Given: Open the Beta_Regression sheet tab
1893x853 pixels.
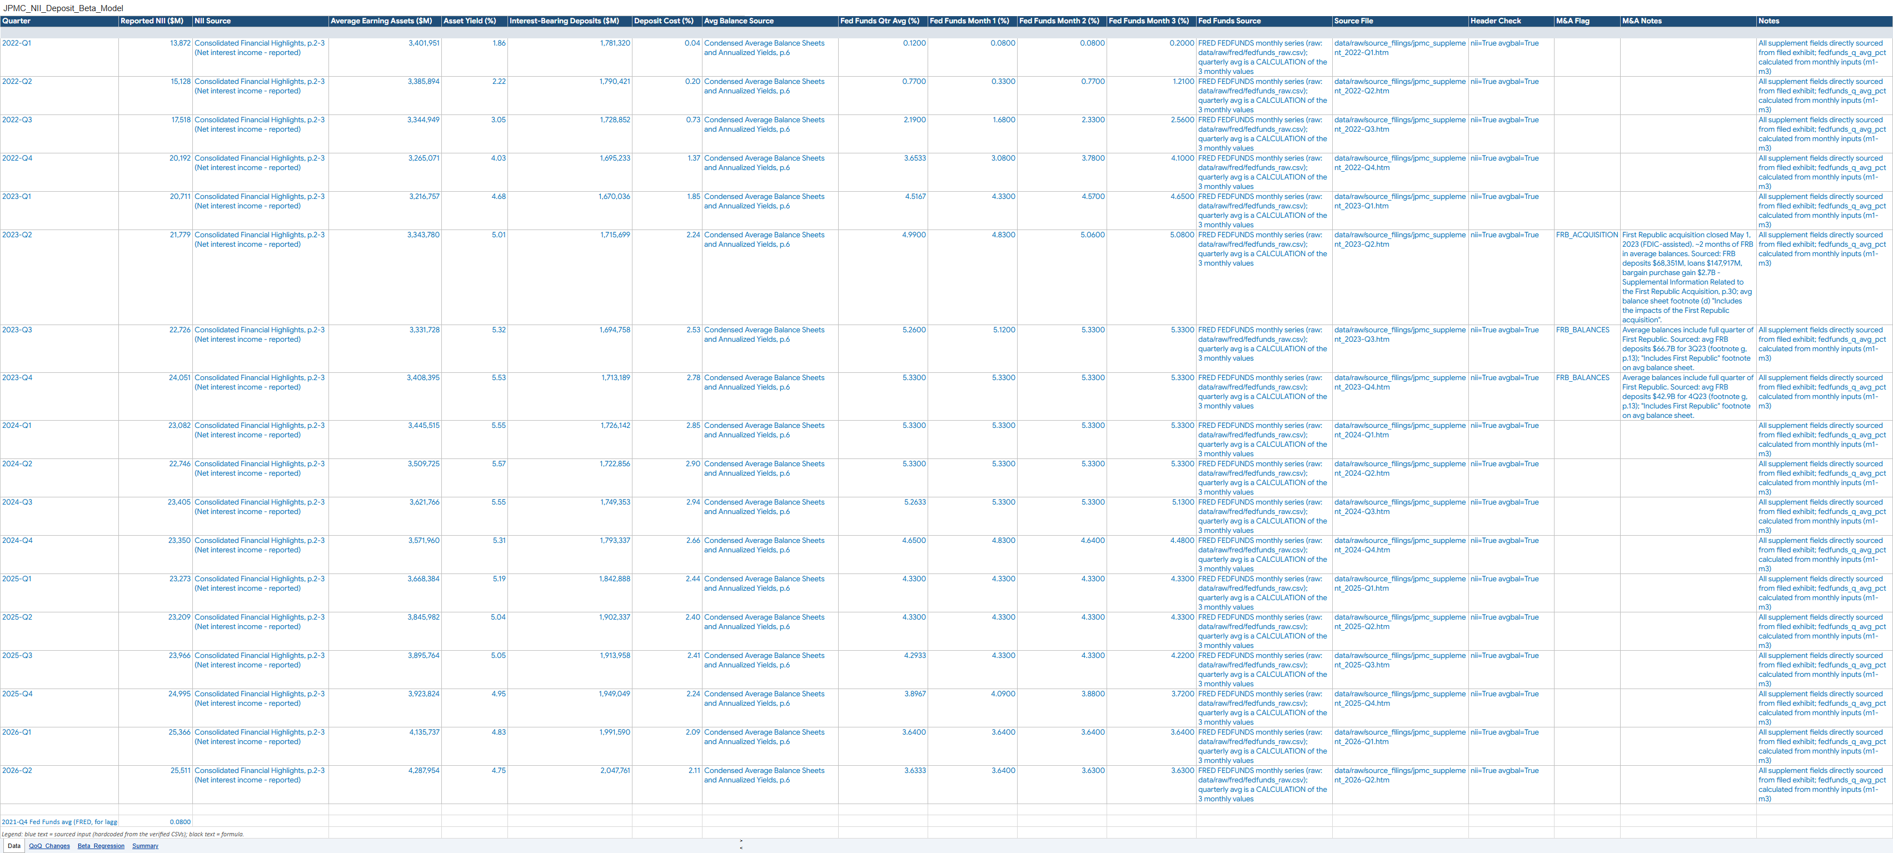Looking at the screenshot, I should 101,846.
